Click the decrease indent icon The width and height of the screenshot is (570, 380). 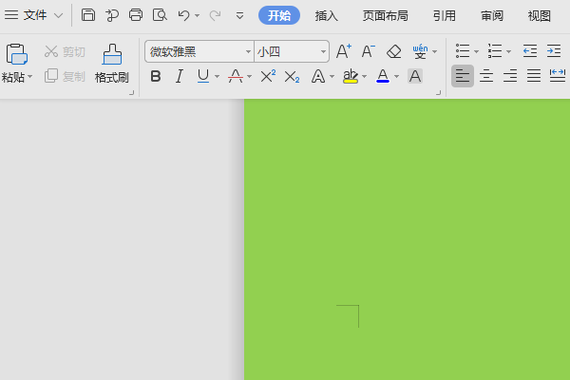[530, 51]
